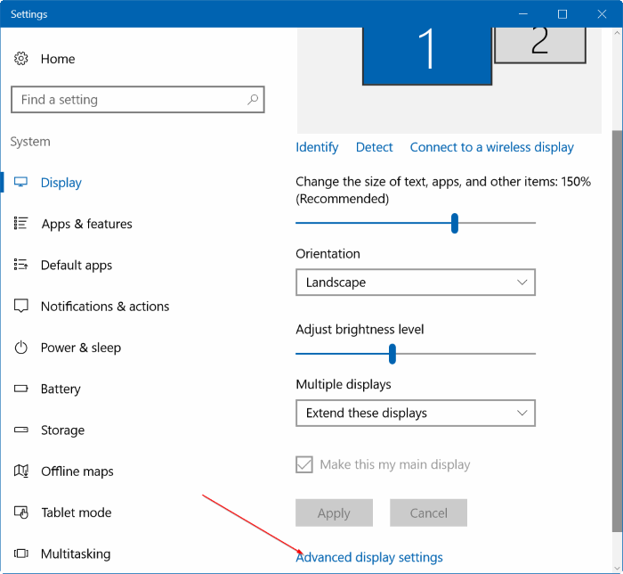Open Connect to a wireless display
The image size is (623, 574).
(492, 147)
